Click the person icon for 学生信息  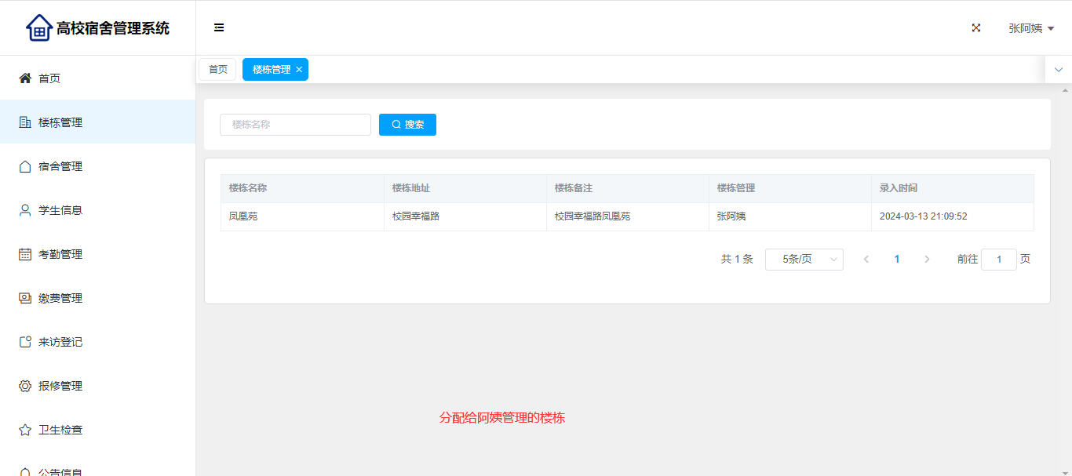[x=25, y=210]
